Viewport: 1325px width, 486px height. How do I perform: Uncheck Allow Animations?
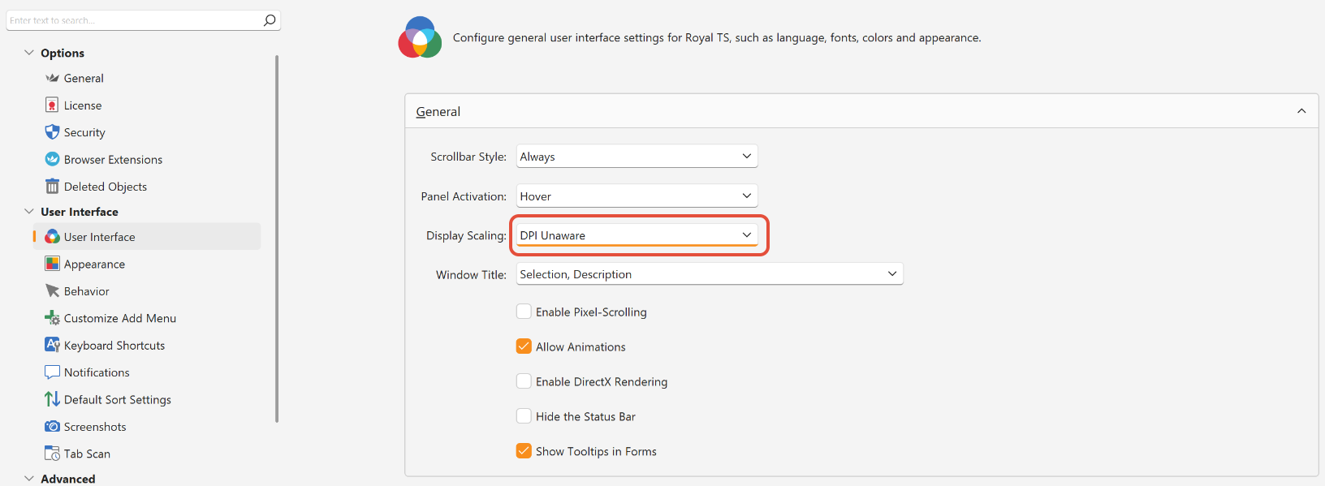(x=524, y=346)
